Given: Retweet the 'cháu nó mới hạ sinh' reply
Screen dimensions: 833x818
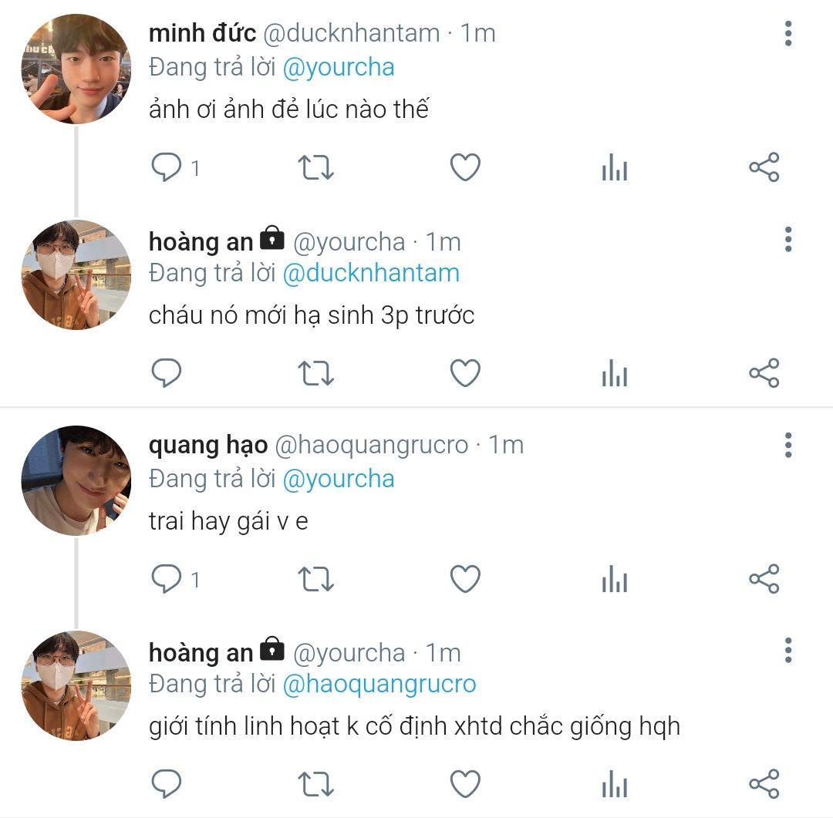Looking at the screenshot, I should click(315, 373).
